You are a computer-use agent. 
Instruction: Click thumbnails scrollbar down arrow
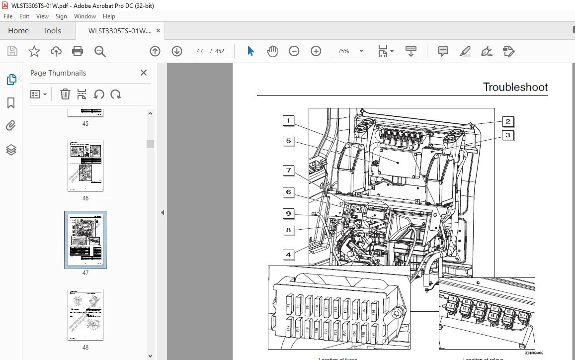[x=151, y=356]
